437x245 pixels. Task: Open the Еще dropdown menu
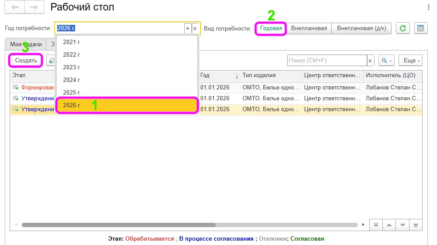pyautogui.click(x=410, y=60)
